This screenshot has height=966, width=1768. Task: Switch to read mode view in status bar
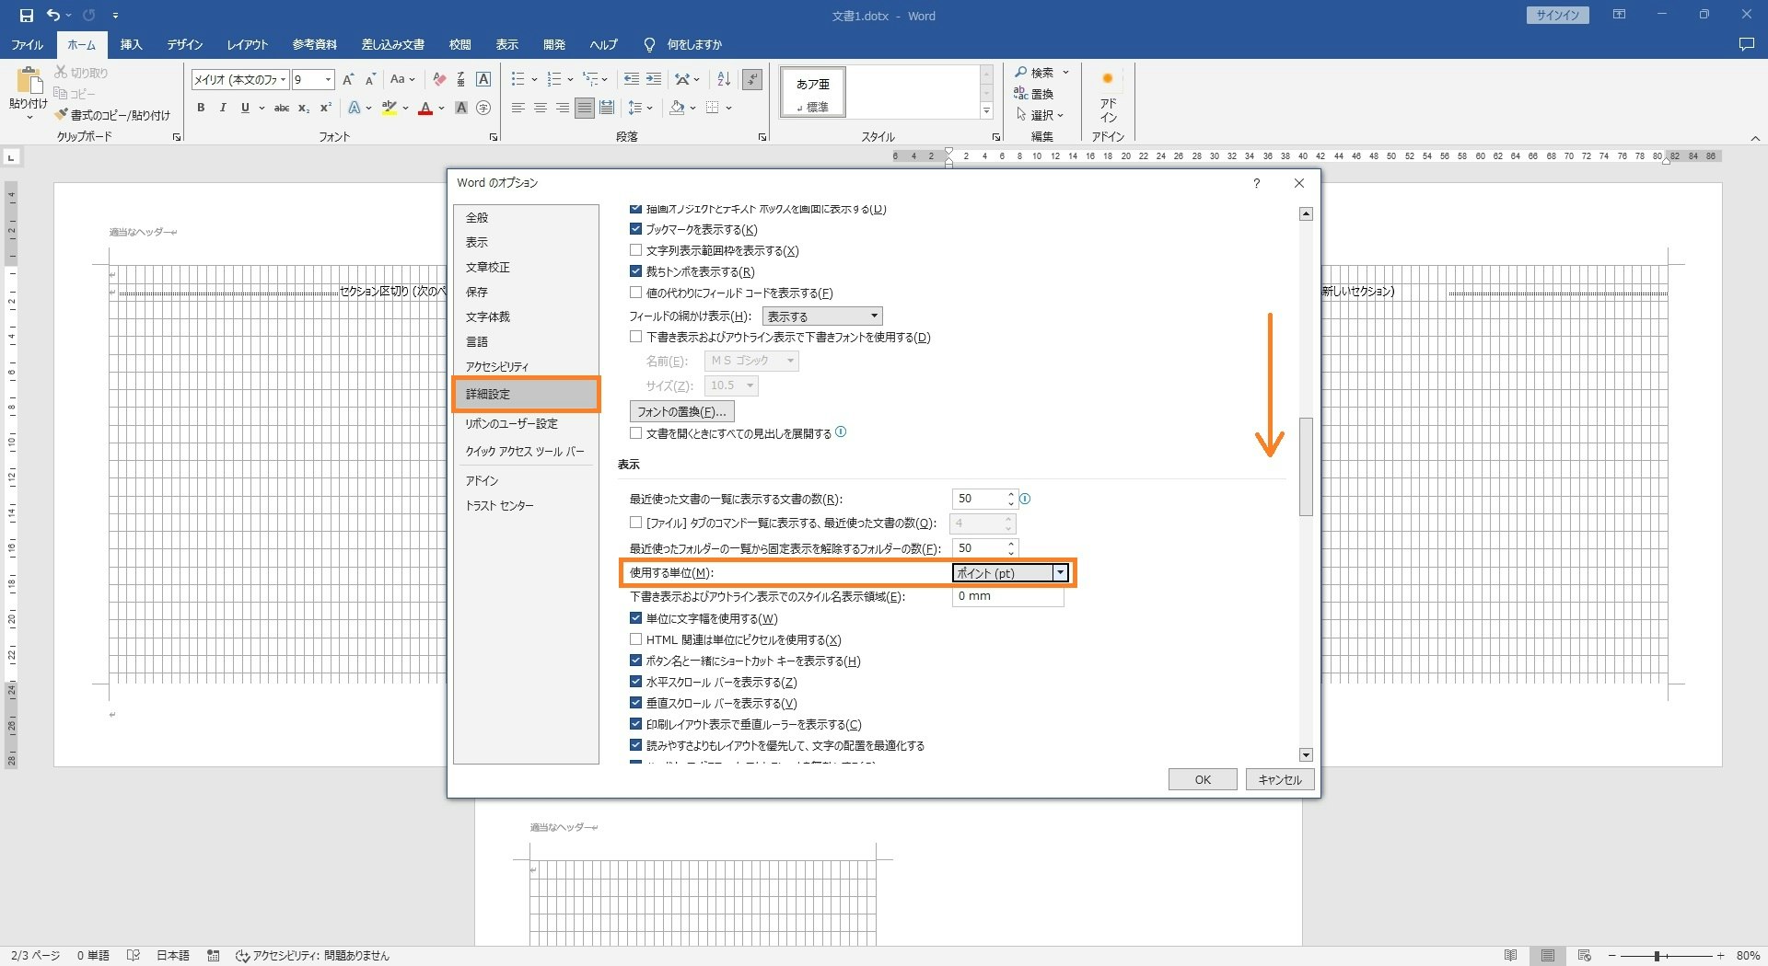click(x=1510, y=956)
